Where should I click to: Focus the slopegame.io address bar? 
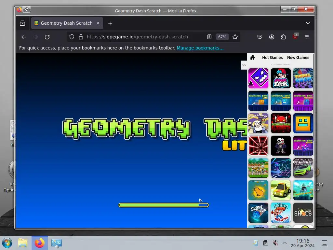(x=137, y=37)
